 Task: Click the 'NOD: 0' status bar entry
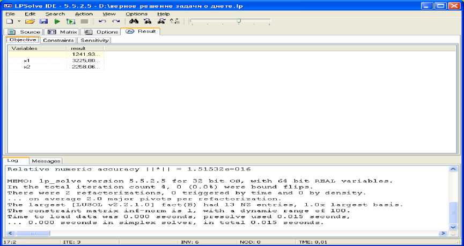coord(250,242)
